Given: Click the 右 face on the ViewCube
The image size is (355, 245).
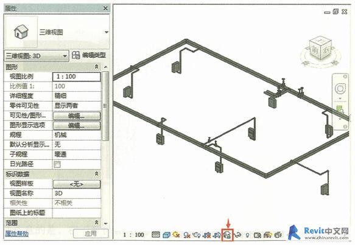Looking at the screenshot, I should 326,49.
